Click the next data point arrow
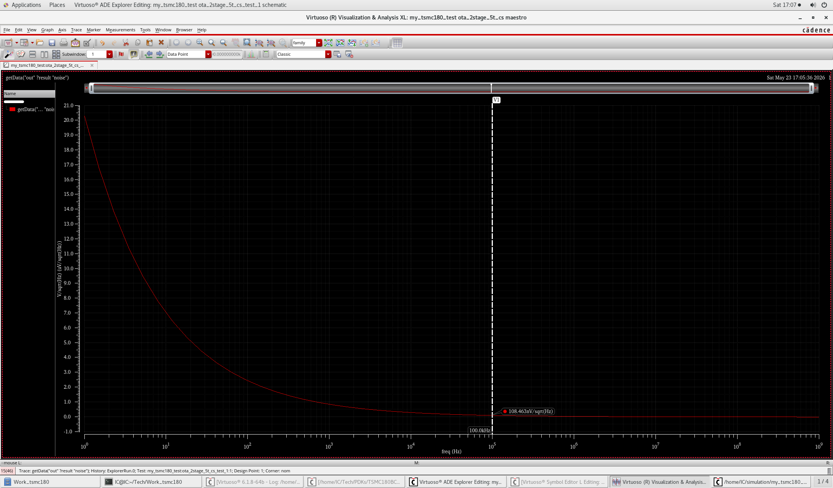The image size is (833, 488). [x=160, y=54]
